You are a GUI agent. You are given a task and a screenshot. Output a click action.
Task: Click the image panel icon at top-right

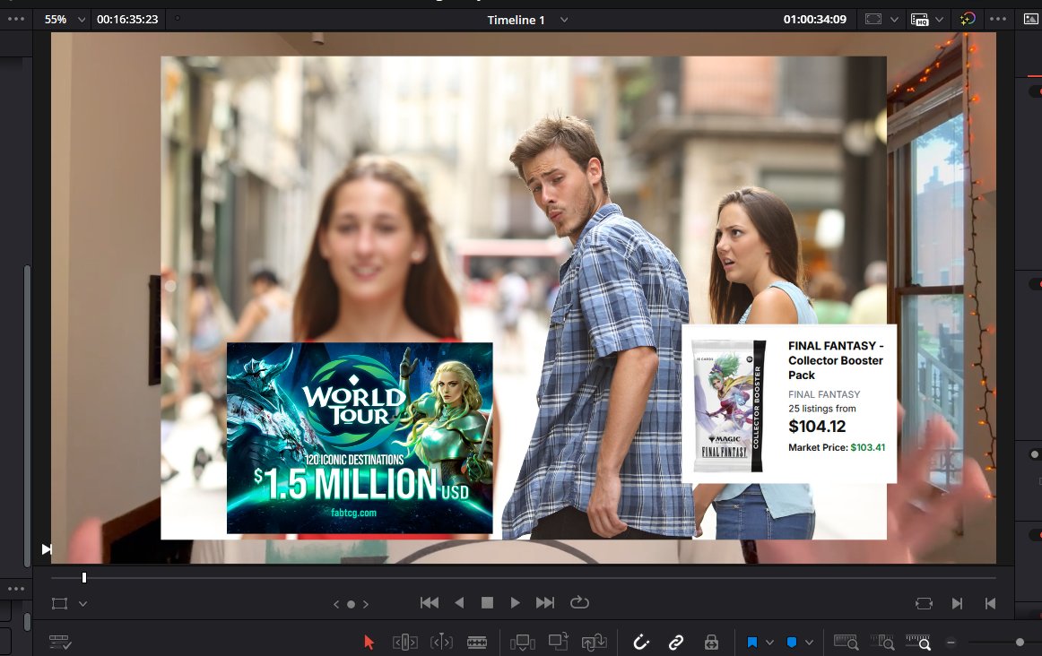(x=1030, y=19)
